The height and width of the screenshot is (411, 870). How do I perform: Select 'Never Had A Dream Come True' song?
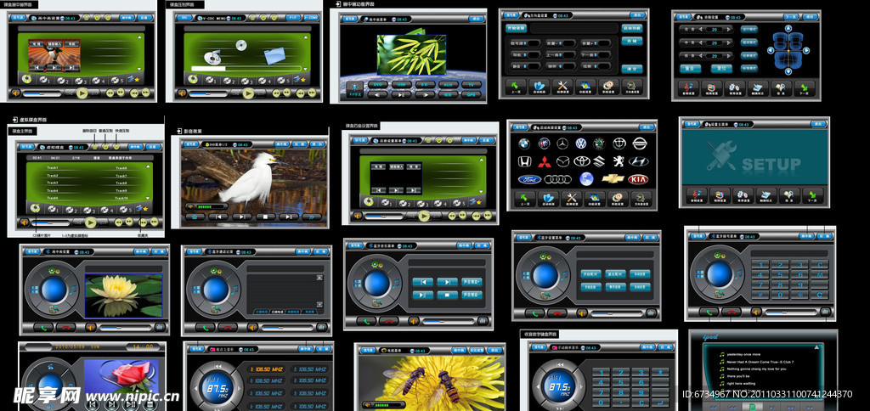760,361
